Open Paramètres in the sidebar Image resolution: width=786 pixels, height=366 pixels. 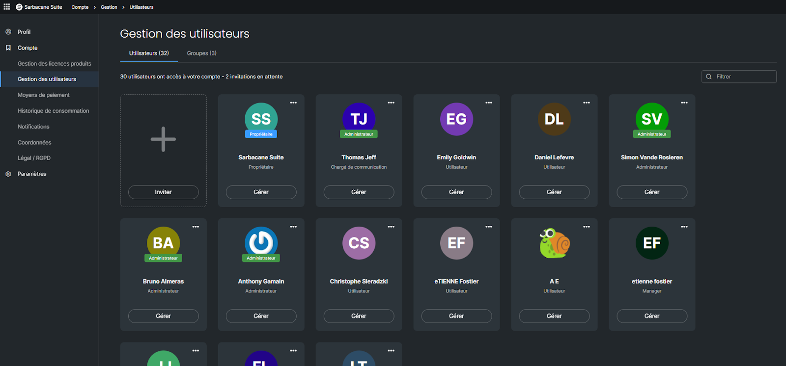coord(32,174)
